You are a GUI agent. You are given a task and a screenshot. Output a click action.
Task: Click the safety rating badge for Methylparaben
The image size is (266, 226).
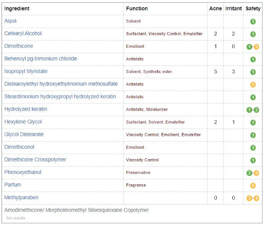click(253, 198)
